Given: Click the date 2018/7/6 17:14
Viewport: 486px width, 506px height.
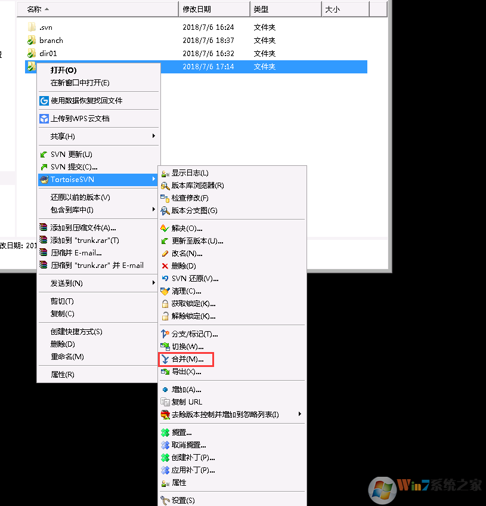Looking at the screenshot, I should [208, 67].
